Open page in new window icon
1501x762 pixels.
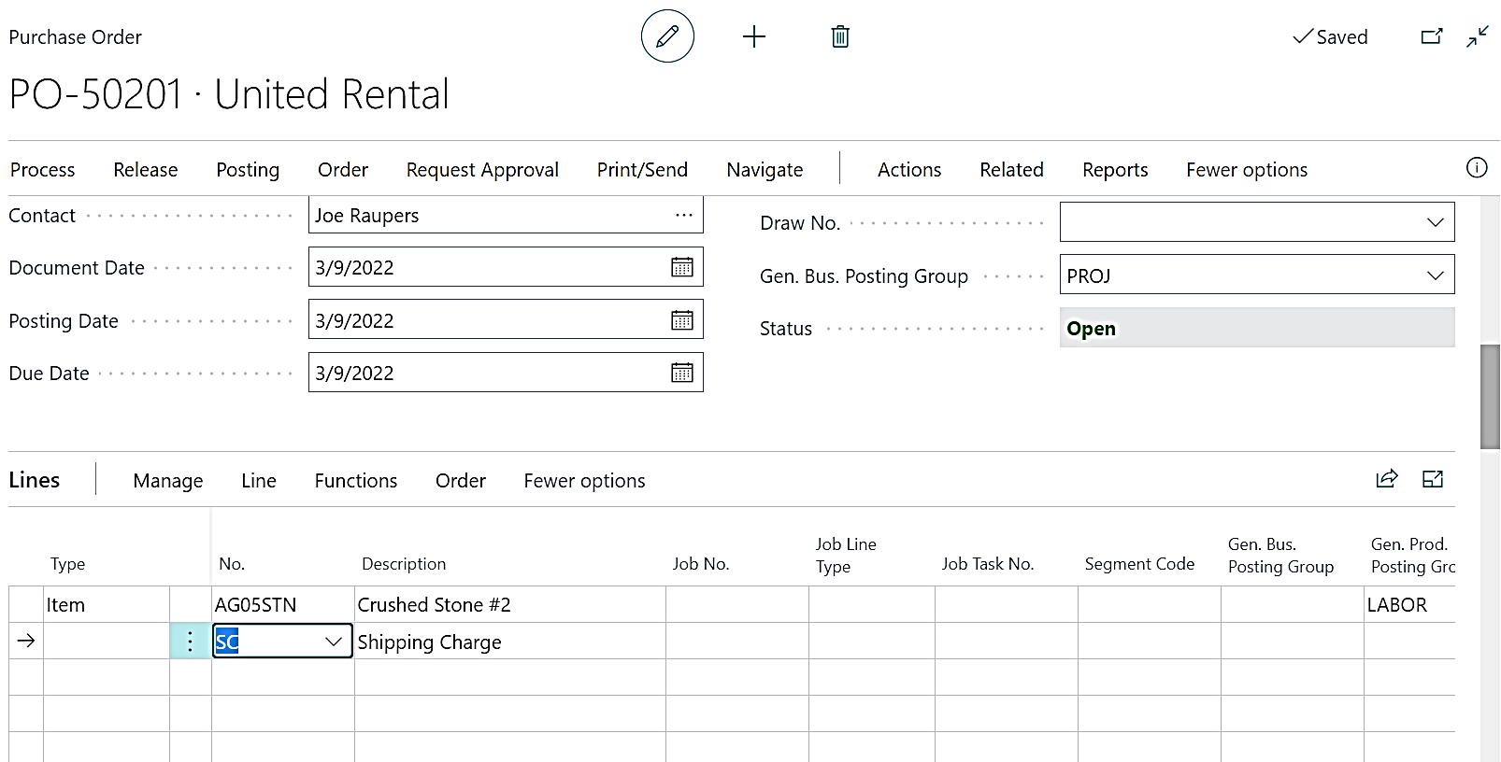pyautogui.click(x=1431, y=36)
